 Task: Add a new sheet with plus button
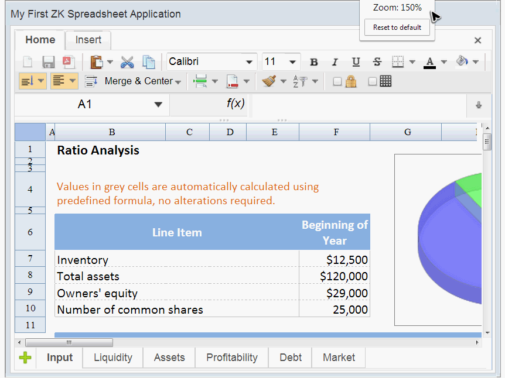click(25, 358)
